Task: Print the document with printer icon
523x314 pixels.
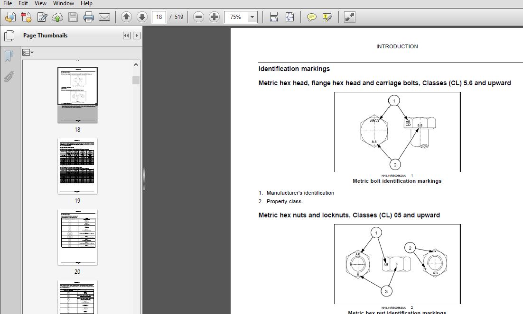Action: pyautogui.click(x=88, y=17)
